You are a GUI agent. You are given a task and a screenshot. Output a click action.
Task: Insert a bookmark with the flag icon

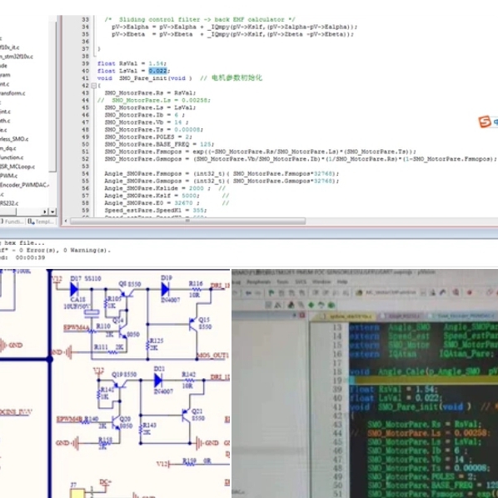[x=271, y=292]
